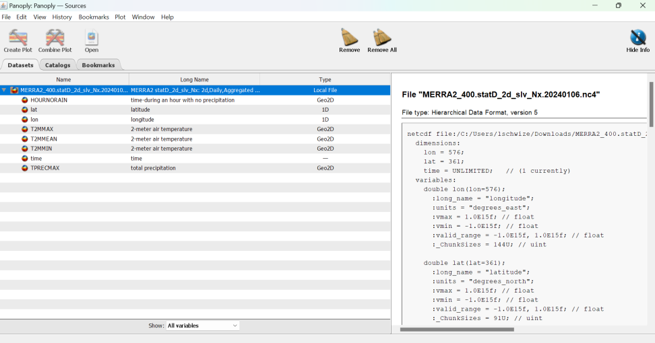This screenshot has height=343, width=655.
Task: Switch to the Catalogs tab
Action: 58,65
